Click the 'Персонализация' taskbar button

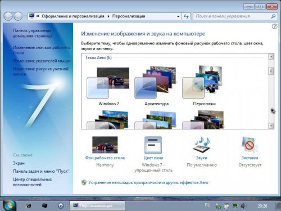(97, 205)
